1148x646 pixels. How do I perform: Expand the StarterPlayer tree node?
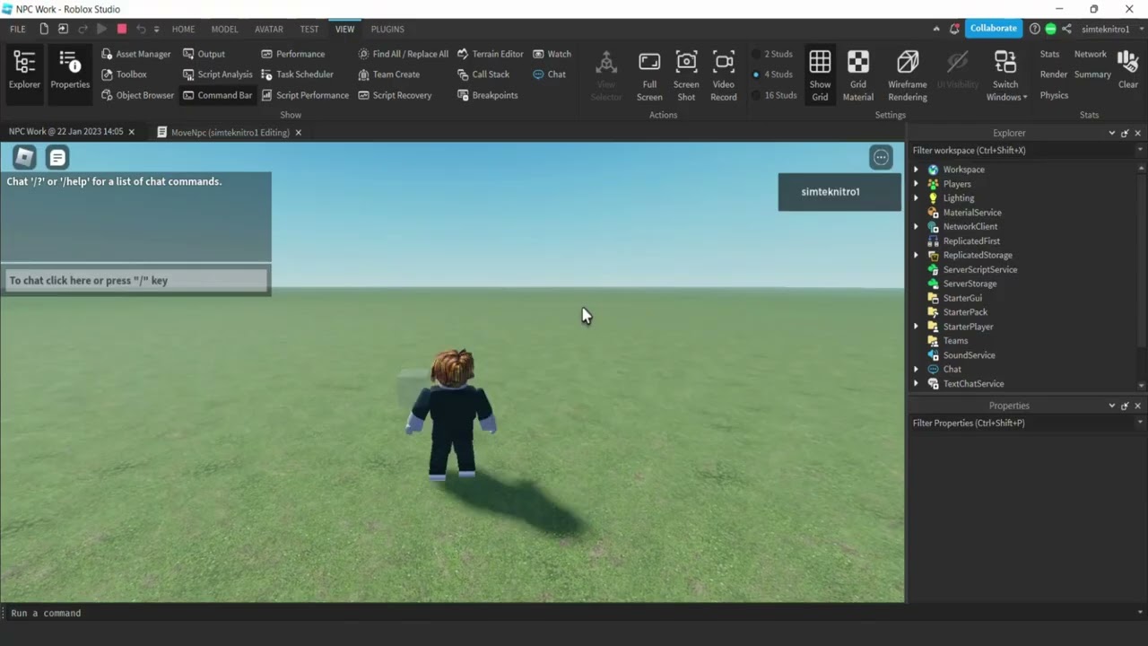click(916, 327)
